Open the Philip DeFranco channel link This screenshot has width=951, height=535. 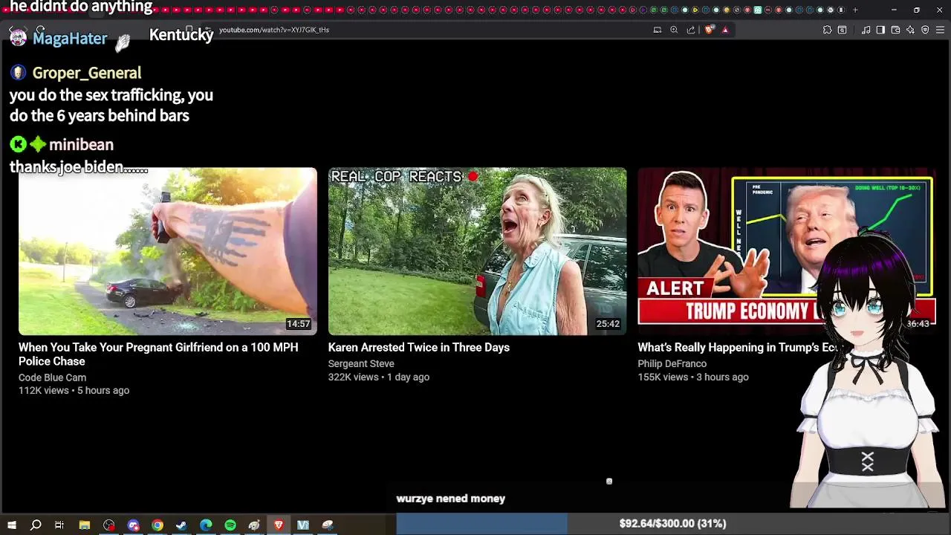pos(672,363)
